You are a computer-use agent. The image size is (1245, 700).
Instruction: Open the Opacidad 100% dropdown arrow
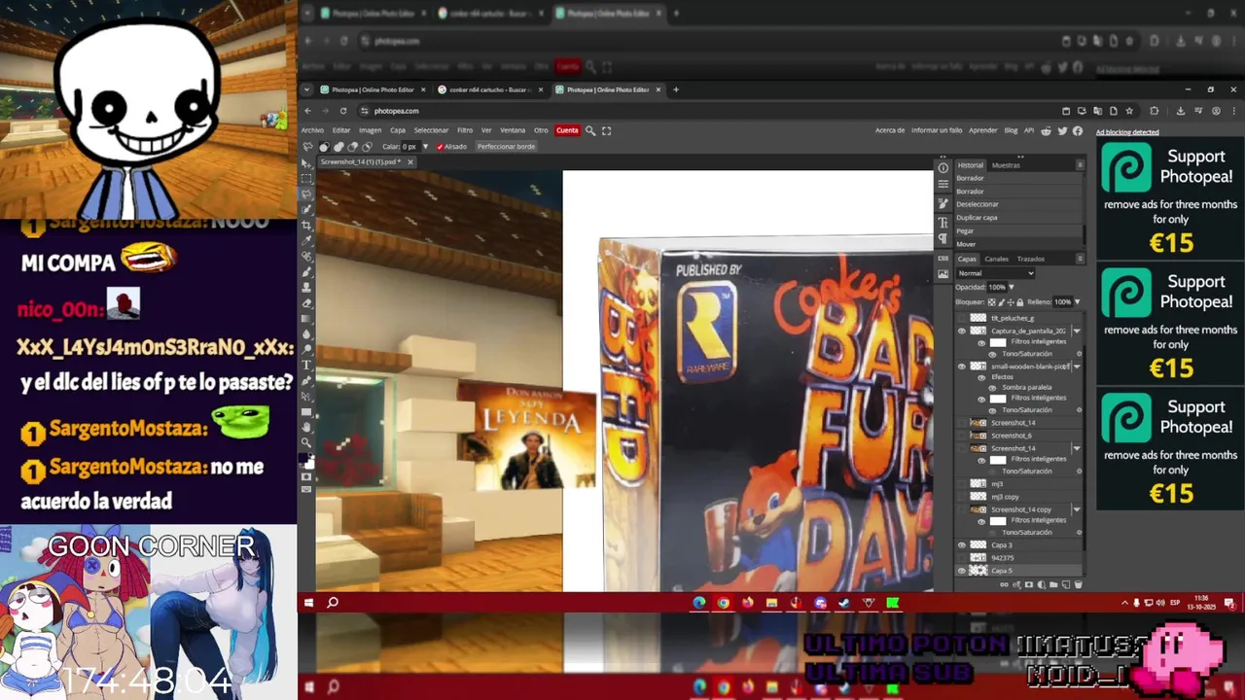[1011, 287]
